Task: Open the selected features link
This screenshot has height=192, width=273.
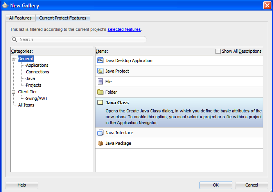Action: tap(124, 29)
